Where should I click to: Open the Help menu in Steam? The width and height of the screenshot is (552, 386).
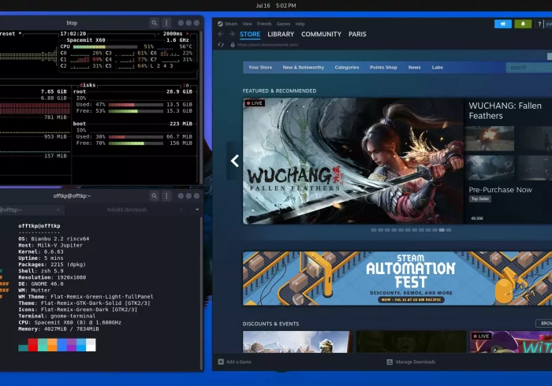click(x=300, y=24)
